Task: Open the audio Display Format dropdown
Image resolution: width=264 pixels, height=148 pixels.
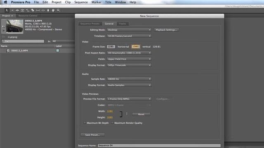Action: coord(129,85)
